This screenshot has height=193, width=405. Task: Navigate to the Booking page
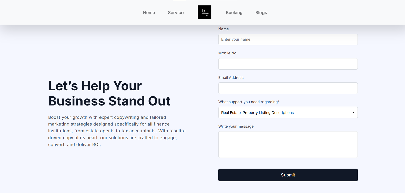(234, 13)
